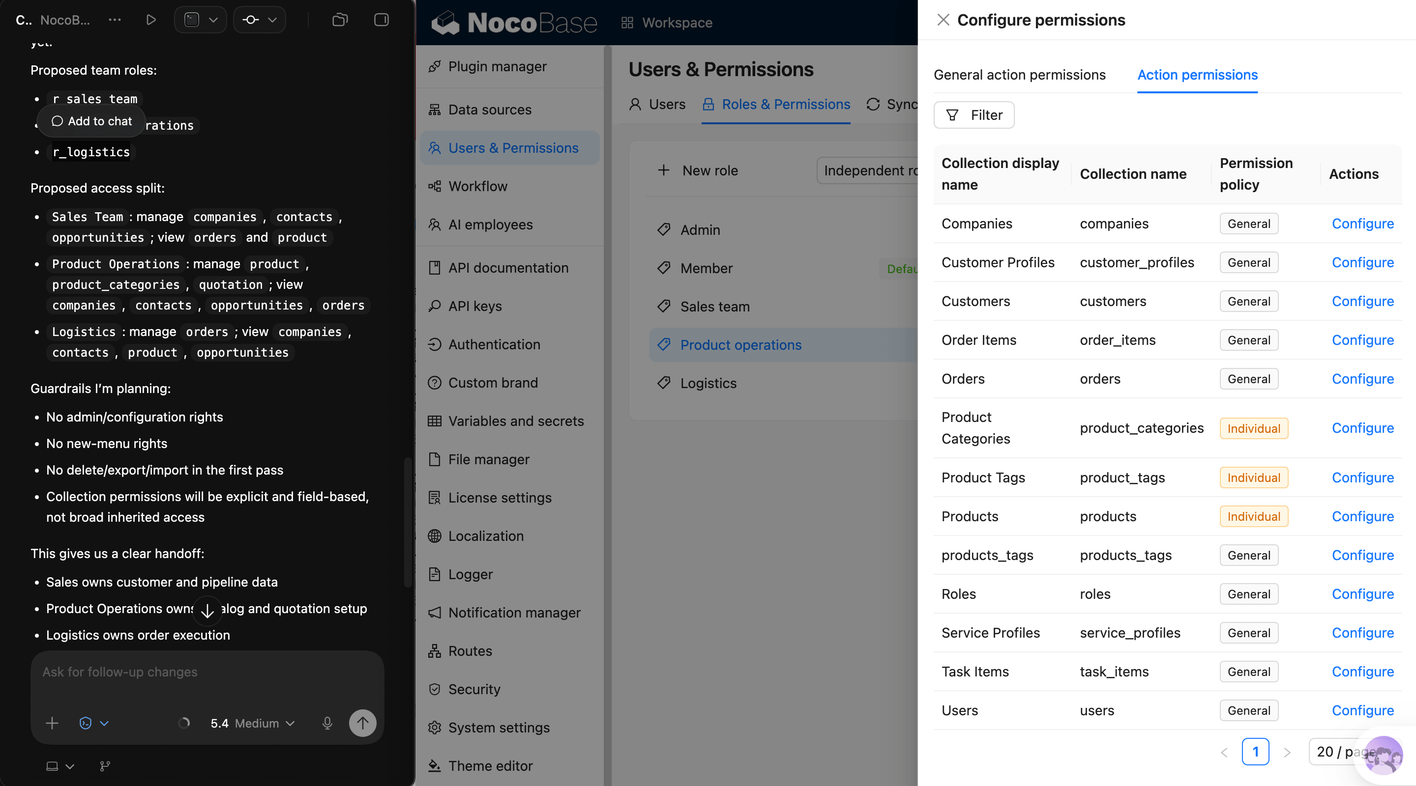
Task: Click the plus icon to attach content
Action: coord(52,723)
